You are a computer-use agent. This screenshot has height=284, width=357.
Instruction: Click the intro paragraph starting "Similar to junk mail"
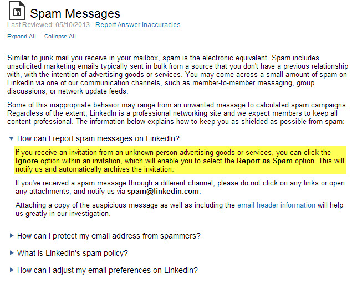[177, 75]
